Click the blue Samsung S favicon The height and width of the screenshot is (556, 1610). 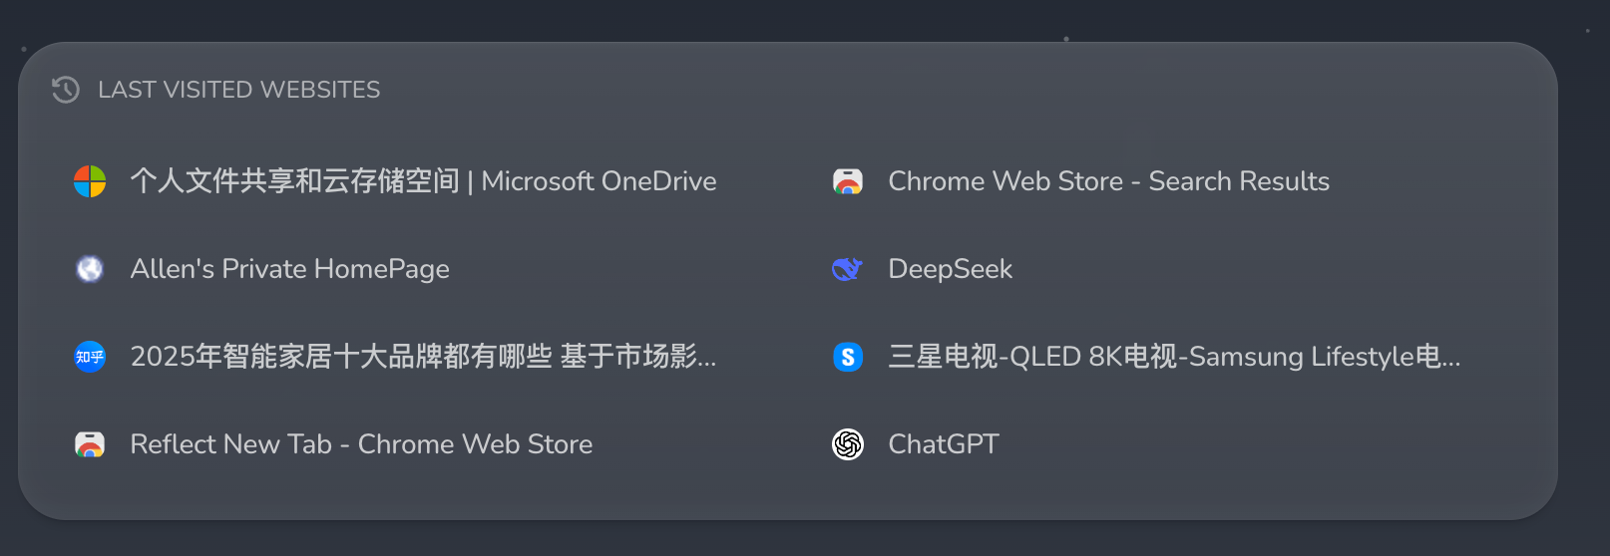(x=848, y=357)
